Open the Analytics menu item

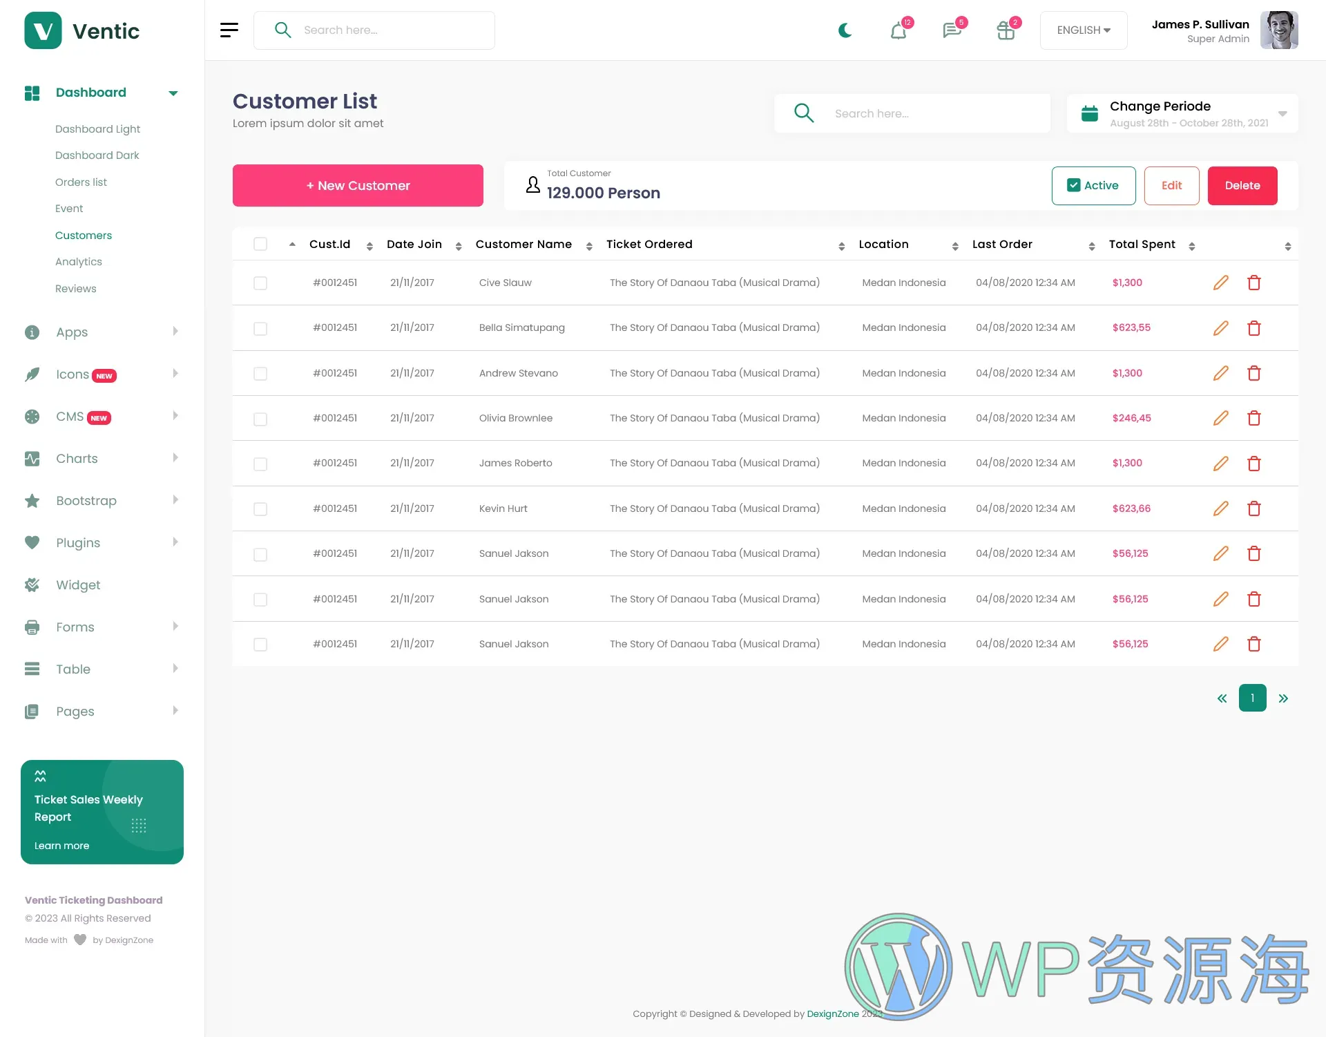tap(79, 262)
